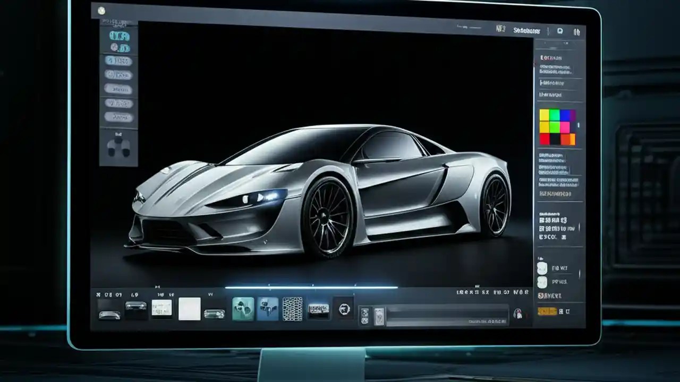Open the chat bubble icon in top toolbar

(559, 31)
